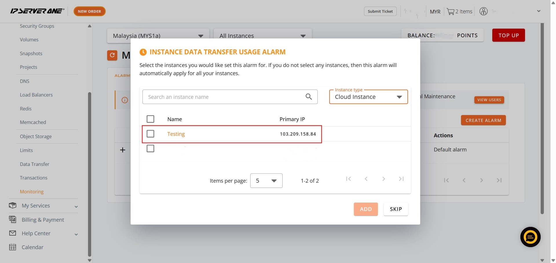Check the second instance row checkbox
The height and width of the screenshot is (263, 556).
pyautogui.click(x=150, y=149)
